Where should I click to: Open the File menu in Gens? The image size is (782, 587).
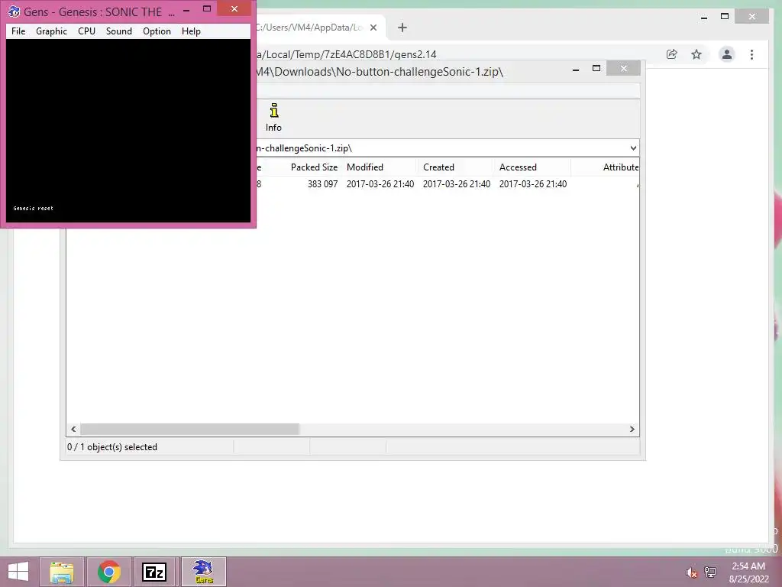pos(18,31)
